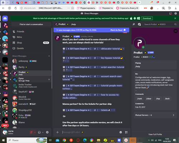Open attachment plus button in message bar

pos(57,132)
